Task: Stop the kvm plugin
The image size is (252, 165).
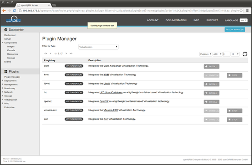Action: [x=235, y=75]
